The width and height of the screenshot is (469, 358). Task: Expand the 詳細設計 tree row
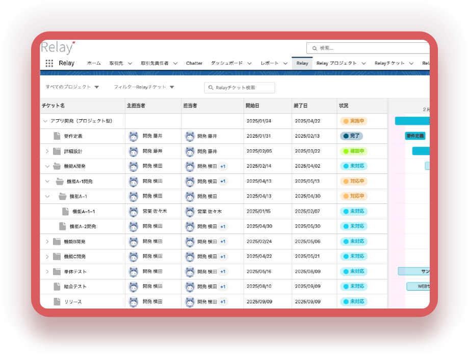(x=47, y=151)
